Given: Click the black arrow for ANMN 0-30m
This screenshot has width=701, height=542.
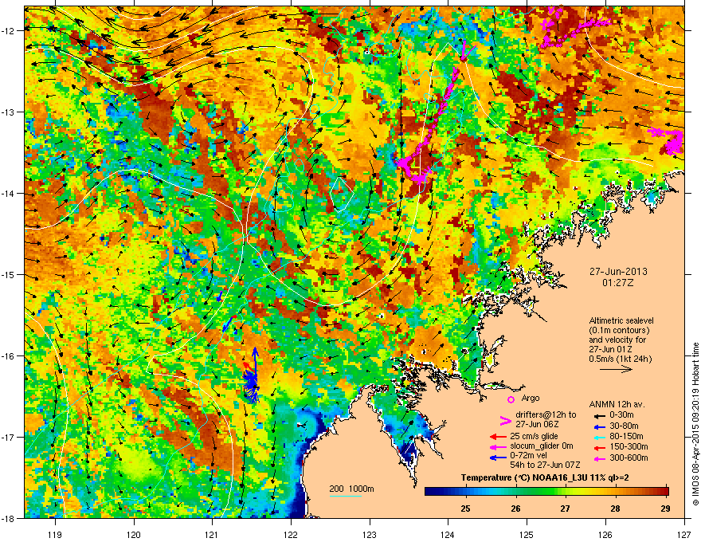Looking at the screenshot, I should pyautogui.click(x=600, y=416).
